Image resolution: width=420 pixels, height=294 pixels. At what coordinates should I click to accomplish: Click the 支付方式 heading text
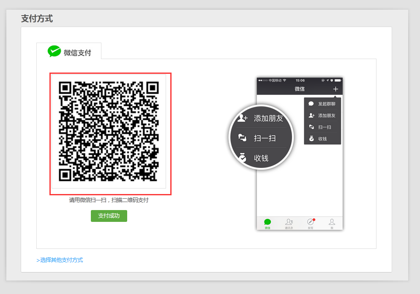(x=37, y=19)
